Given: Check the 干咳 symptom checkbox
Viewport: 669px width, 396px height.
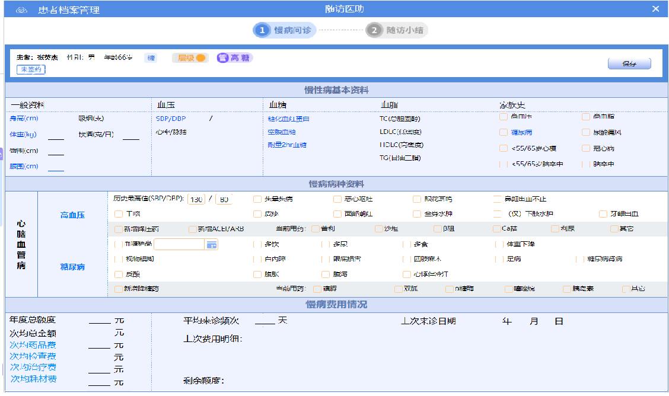Looking at the screenshot, I should coord(119,214).
